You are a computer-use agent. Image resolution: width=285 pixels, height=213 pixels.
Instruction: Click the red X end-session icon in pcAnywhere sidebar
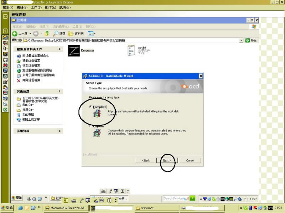tap(5, 65)
